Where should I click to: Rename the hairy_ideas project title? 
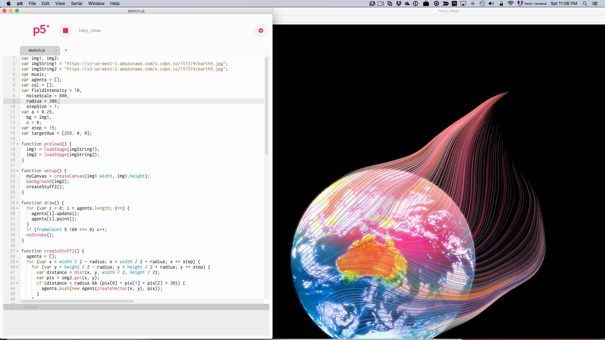[90, 31]
